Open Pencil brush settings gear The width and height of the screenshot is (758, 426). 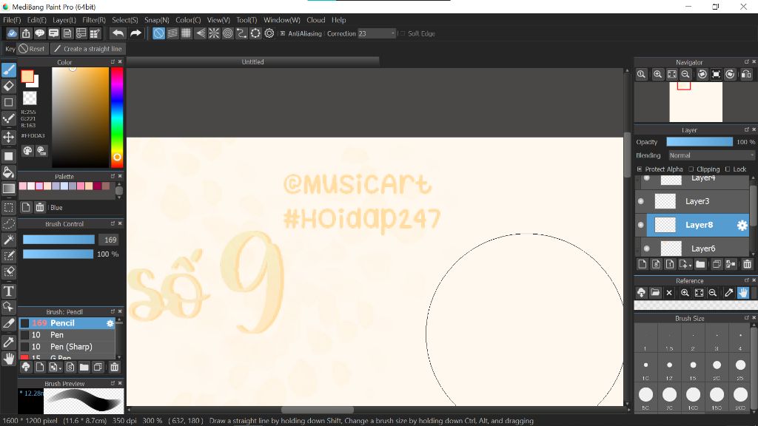tap(110, 323)
